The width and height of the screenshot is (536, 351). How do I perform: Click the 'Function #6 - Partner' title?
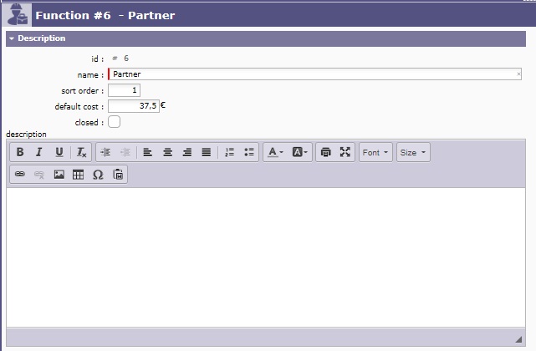(x=105, y=15)
